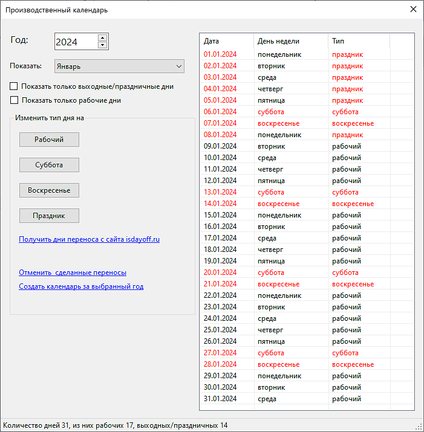Select the 25.01.2024 row

point(307,330)
